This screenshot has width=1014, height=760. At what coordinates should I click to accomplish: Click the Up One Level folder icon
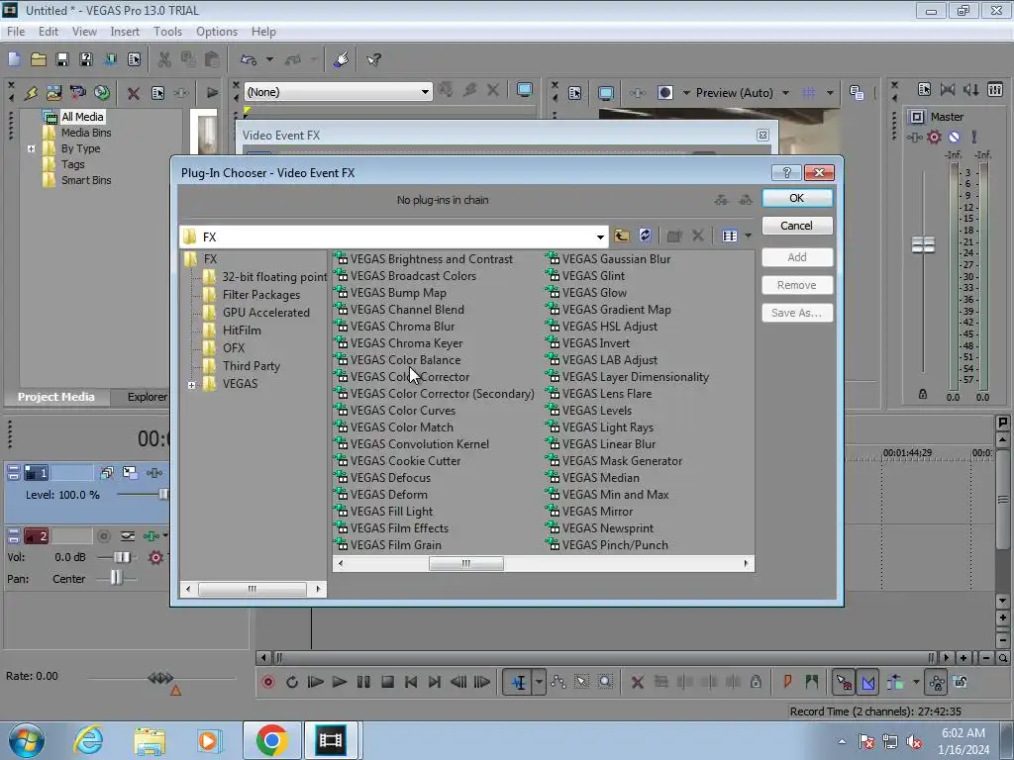tap(622, 236)
